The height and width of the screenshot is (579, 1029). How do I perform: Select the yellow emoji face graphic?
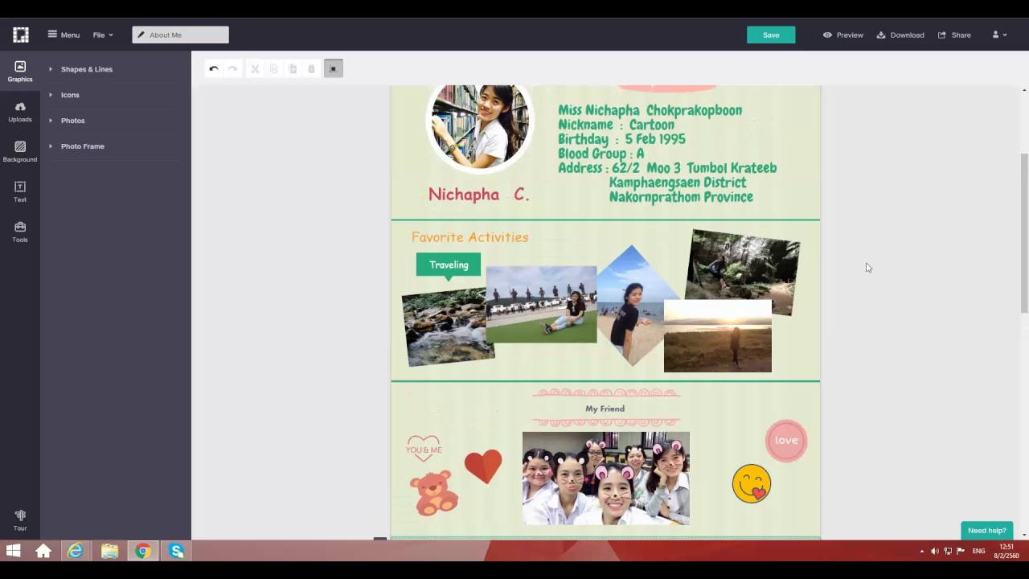pyautogui.click(x=752, y=484)
